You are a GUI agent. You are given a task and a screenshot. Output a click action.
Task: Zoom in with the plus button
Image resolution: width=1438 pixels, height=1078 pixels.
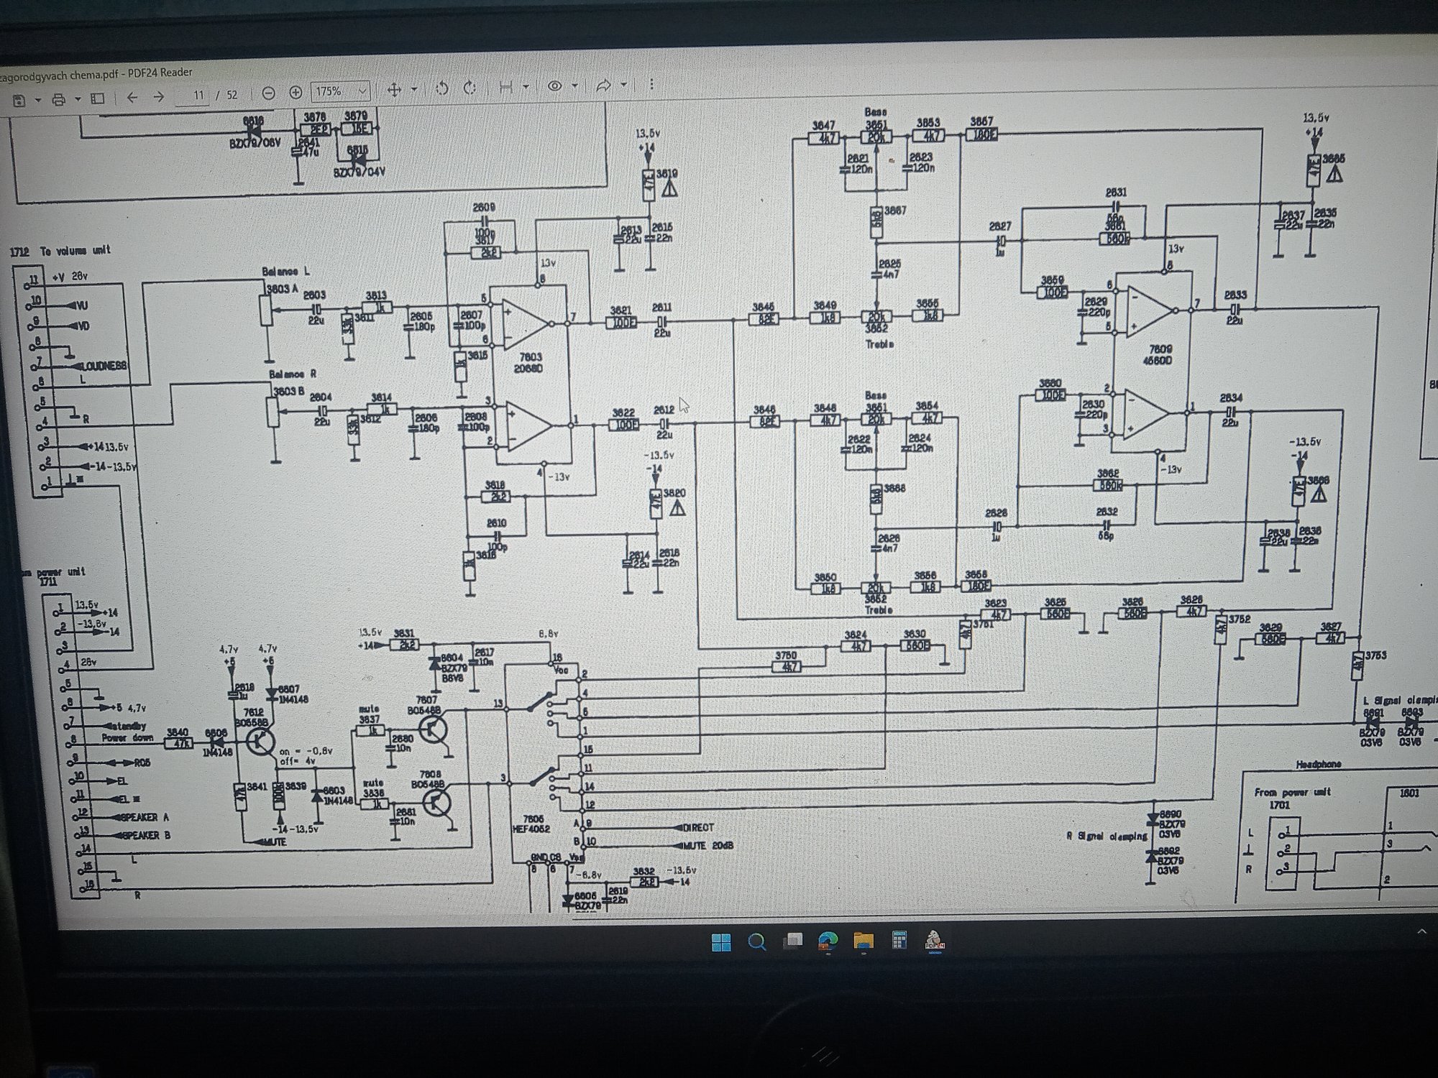point(296,92)
